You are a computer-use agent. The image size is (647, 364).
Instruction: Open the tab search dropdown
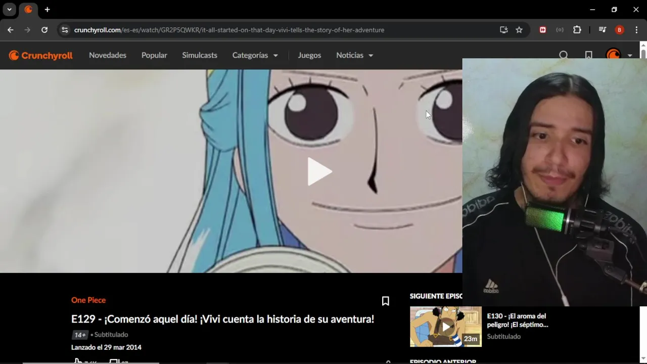pos(9,10)
